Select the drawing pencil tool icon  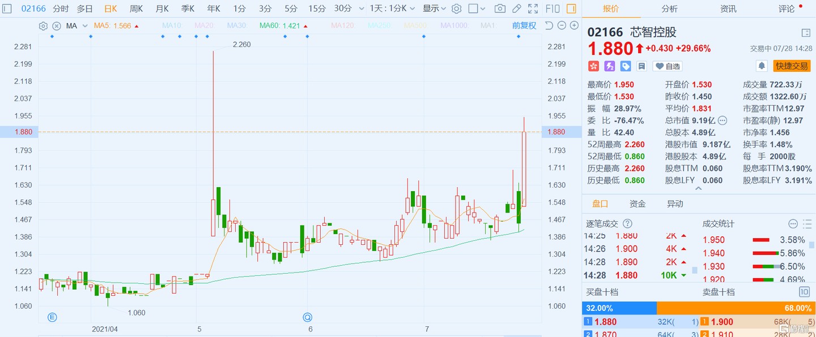(x=516, y=8)
